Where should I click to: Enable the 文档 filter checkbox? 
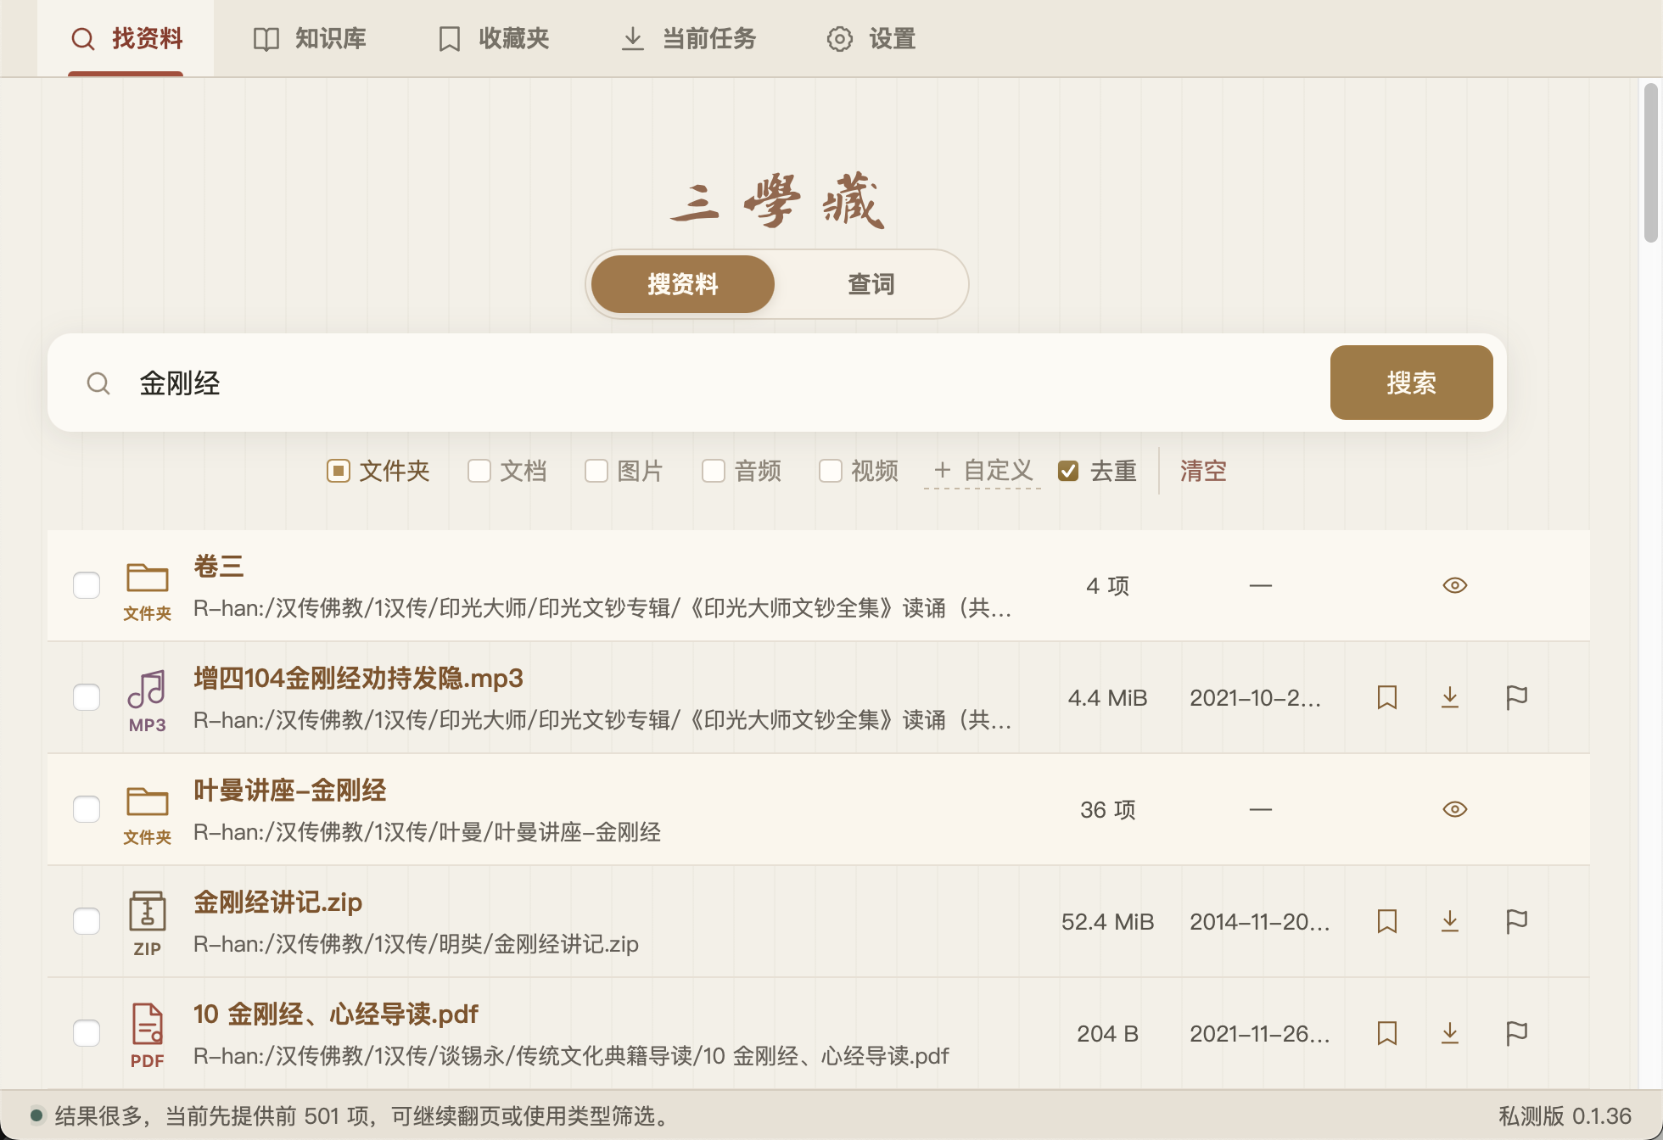click(x=479, y=471)
